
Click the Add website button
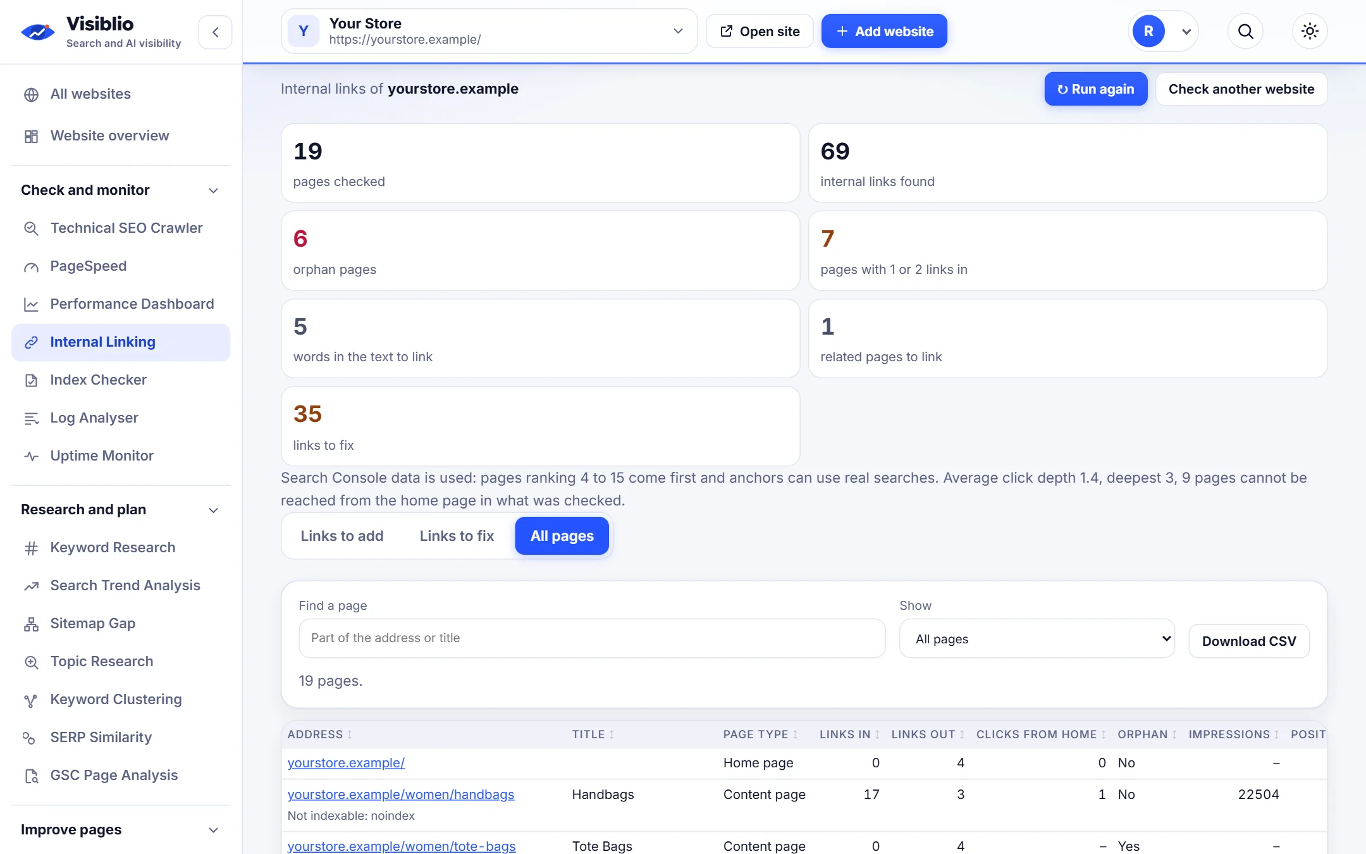pyautogui.click(x=884, y=31)
